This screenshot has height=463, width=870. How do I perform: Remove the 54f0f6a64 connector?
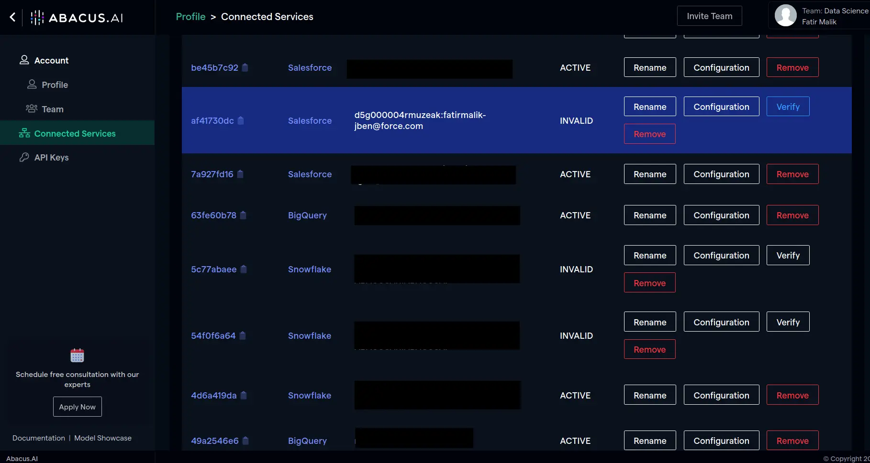(x=650, y=349)
